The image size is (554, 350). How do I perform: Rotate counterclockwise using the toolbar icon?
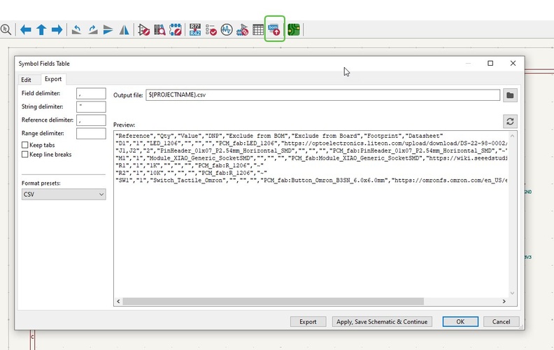[77, 29]
